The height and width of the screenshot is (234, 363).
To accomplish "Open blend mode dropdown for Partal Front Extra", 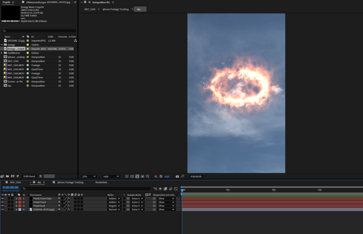I will (114, 198).
